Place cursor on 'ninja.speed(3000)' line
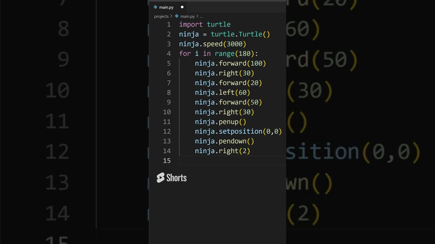The image size is (435, 244). (212, 44)
